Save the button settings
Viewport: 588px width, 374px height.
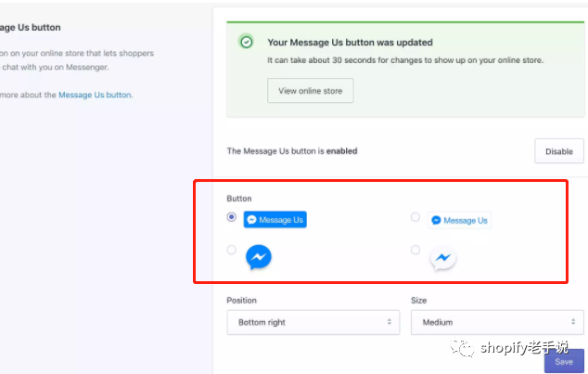click(x=564, y=361)
